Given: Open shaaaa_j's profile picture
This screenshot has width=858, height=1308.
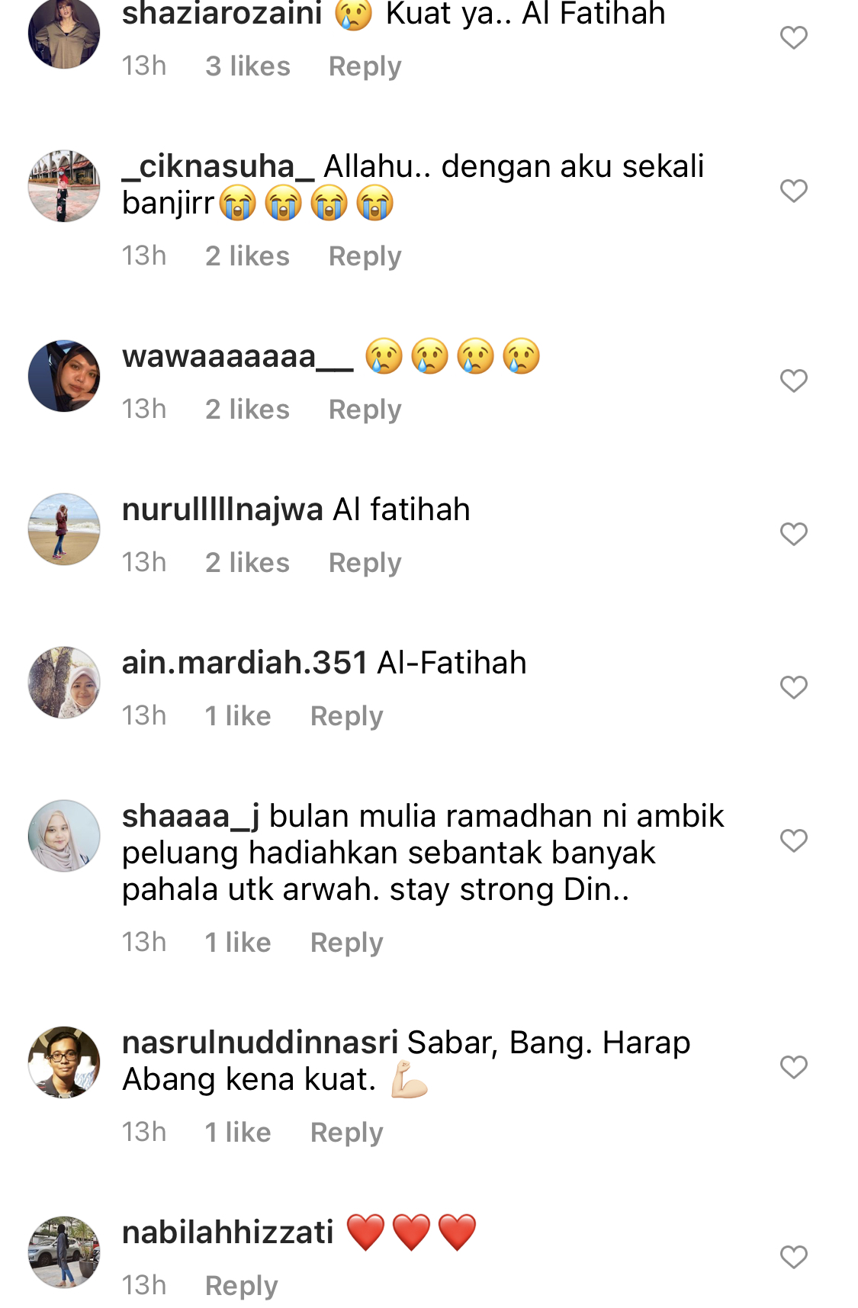Looking at the screenshot, I should (64, 836).
